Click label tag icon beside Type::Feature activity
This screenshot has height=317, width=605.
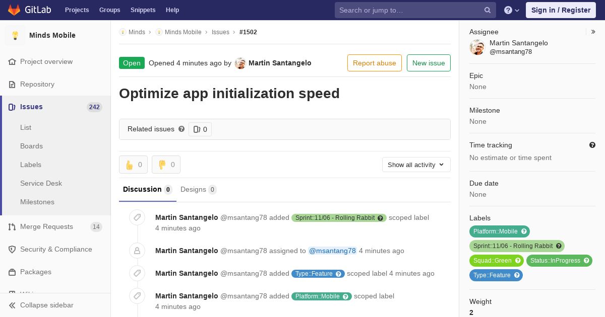pyautogui.click(x=137, y=273)
